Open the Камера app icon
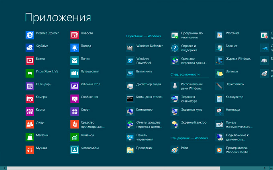 (30, 98)
